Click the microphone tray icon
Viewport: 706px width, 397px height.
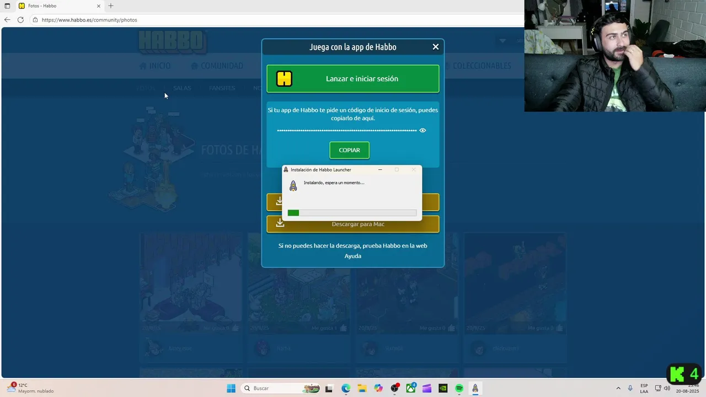pyautogui.click(x=630, y=388)
